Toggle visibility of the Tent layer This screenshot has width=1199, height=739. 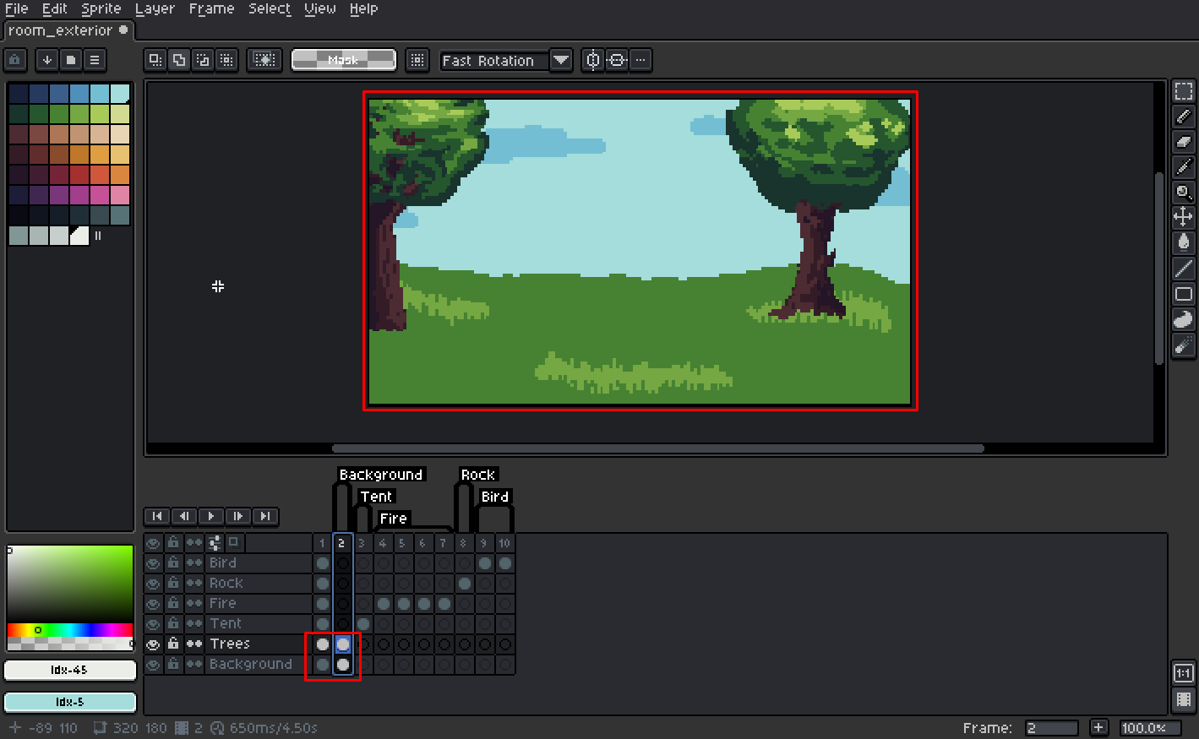(153, 624)
